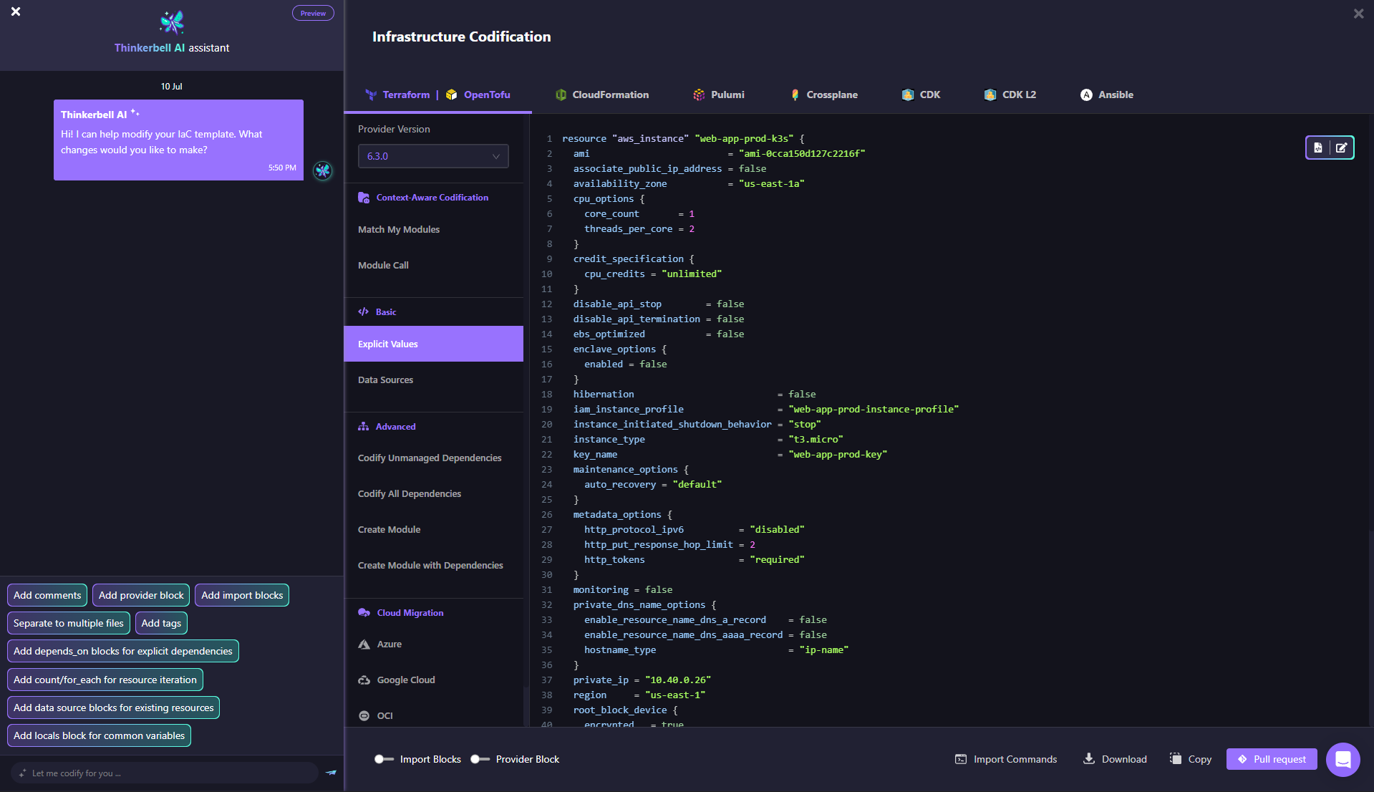The width and height of the screenshot is (1374, 792).
Task: Close the Infrastructure Codification dialog
Action: click(x=1358, y=14)
